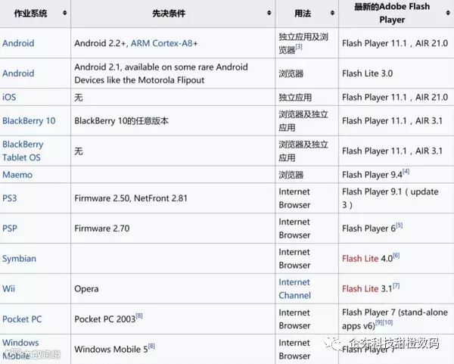The image size is (454, 364).
Task: Open footnote [6] after Flash Lite 4.0
Action: pos(396,256)
